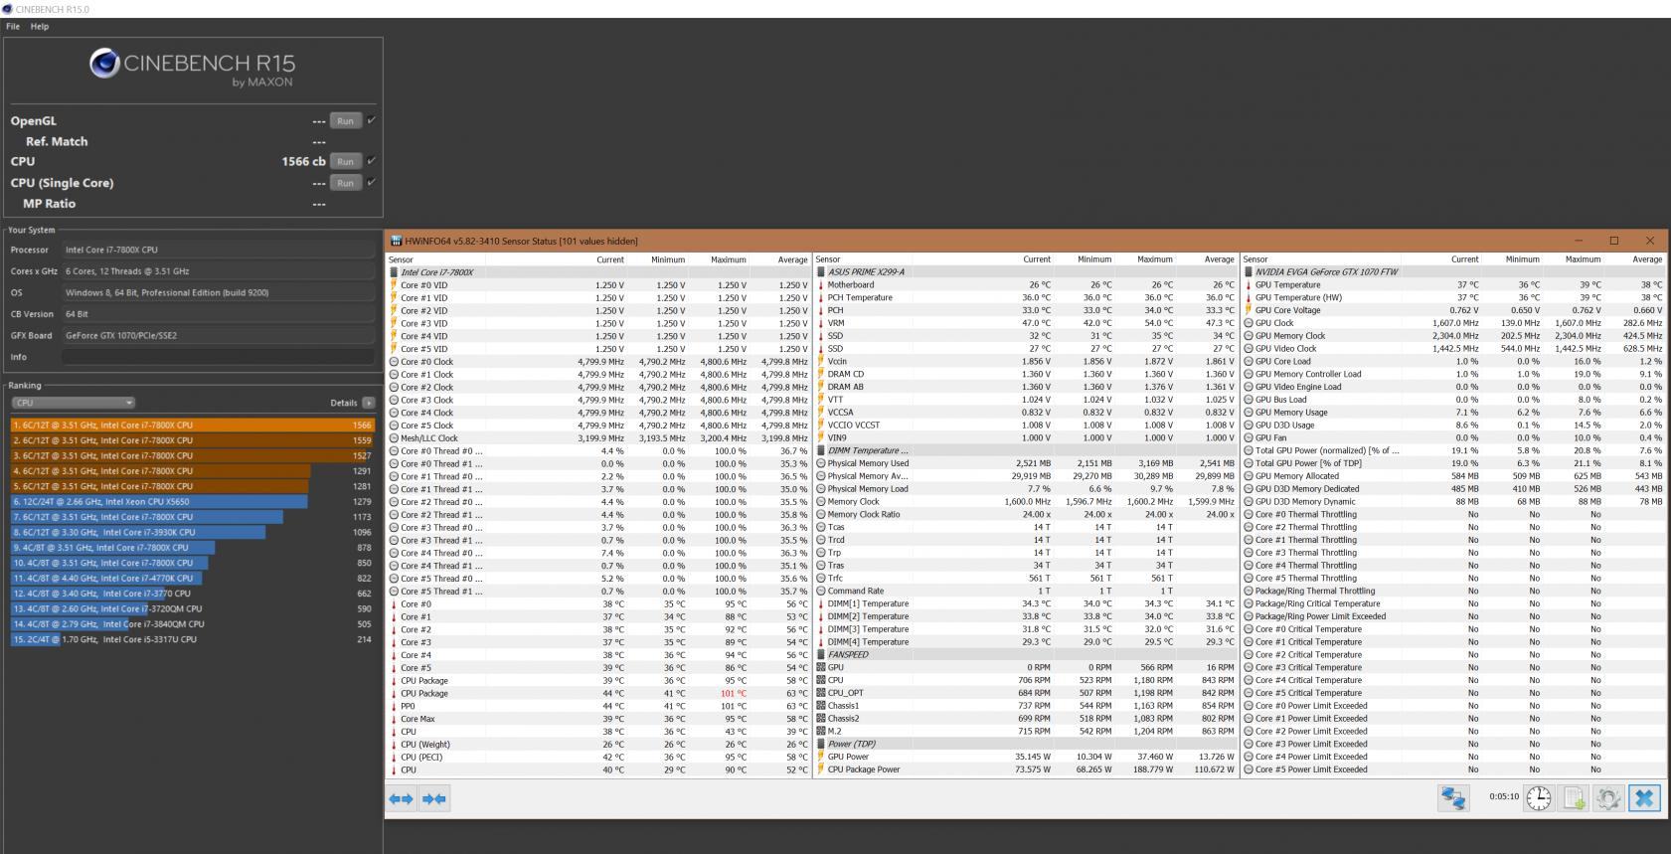Expand ranking Details arrow button
The width and height of the screenshot is (1671, 854).
(369, 403)
